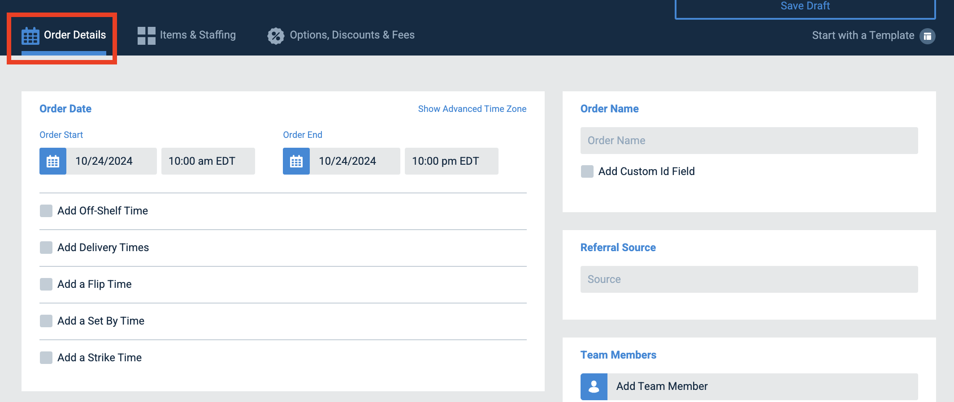This screenshot has width=954, height=402.
Task: Enable the Add Off-Shelf Time checkbox
Action: 46,211
